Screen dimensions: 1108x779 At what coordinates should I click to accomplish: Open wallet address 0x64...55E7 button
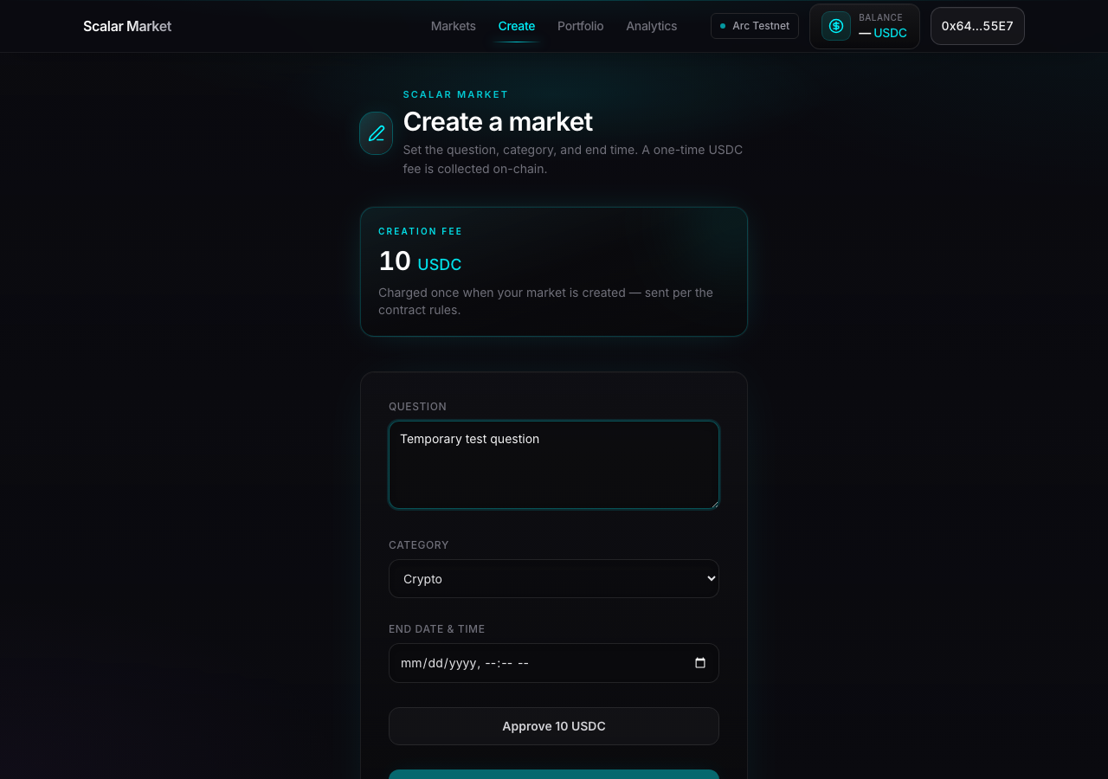coord(977,26)
